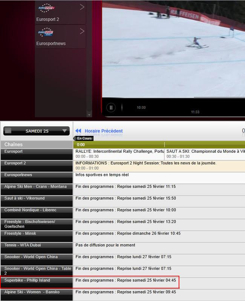
Task: Click the Reprise samedi 25 février 04:45 entry
Action: tap(126, 280)
